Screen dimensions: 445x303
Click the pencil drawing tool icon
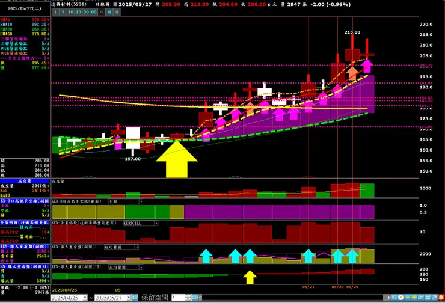(x=435, y=298)
